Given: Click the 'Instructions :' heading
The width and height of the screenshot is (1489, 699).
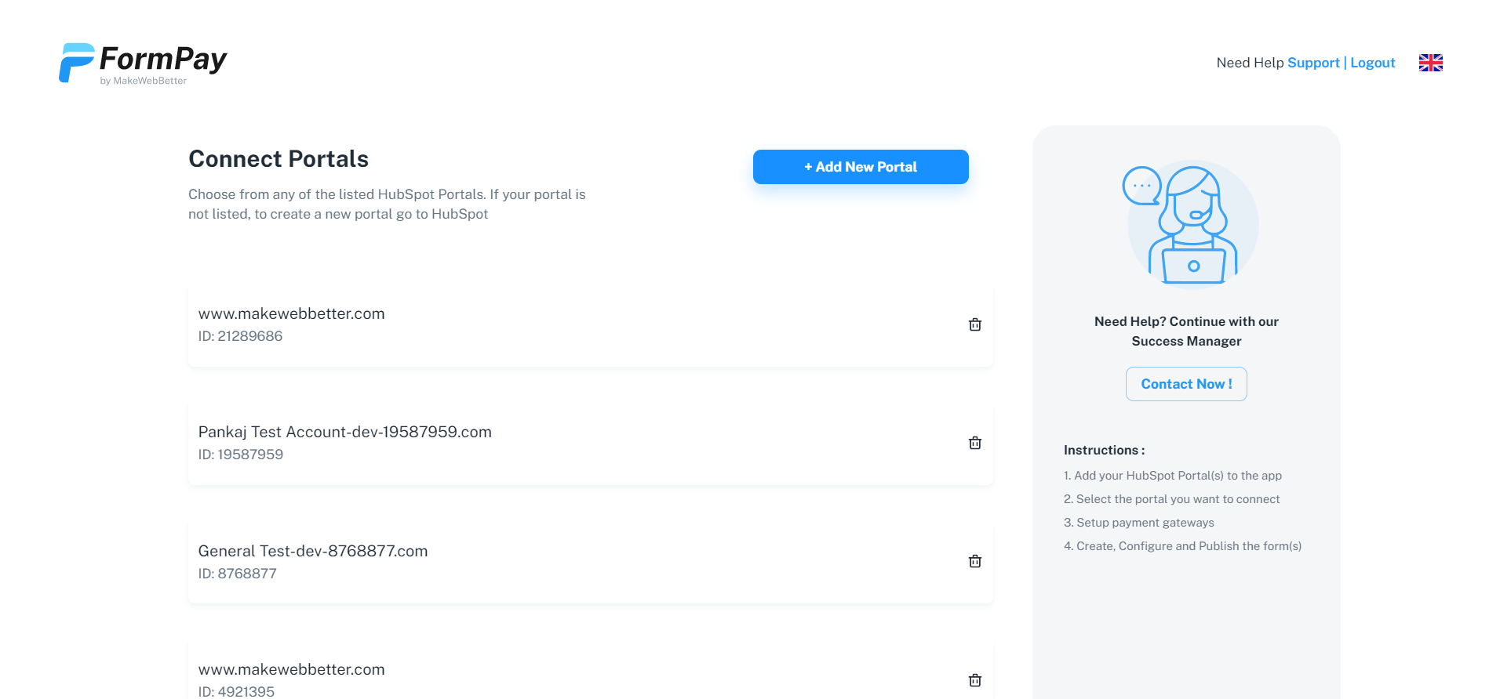Looking at the screenshot, I should pyautogui.click(x=1104, y=450).
